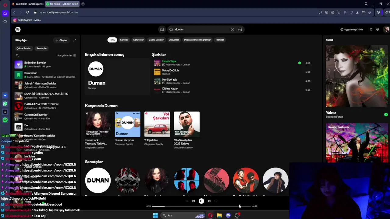Filter library by Çalma listeleri chip
390x219 pixels.
click(24, 48)
